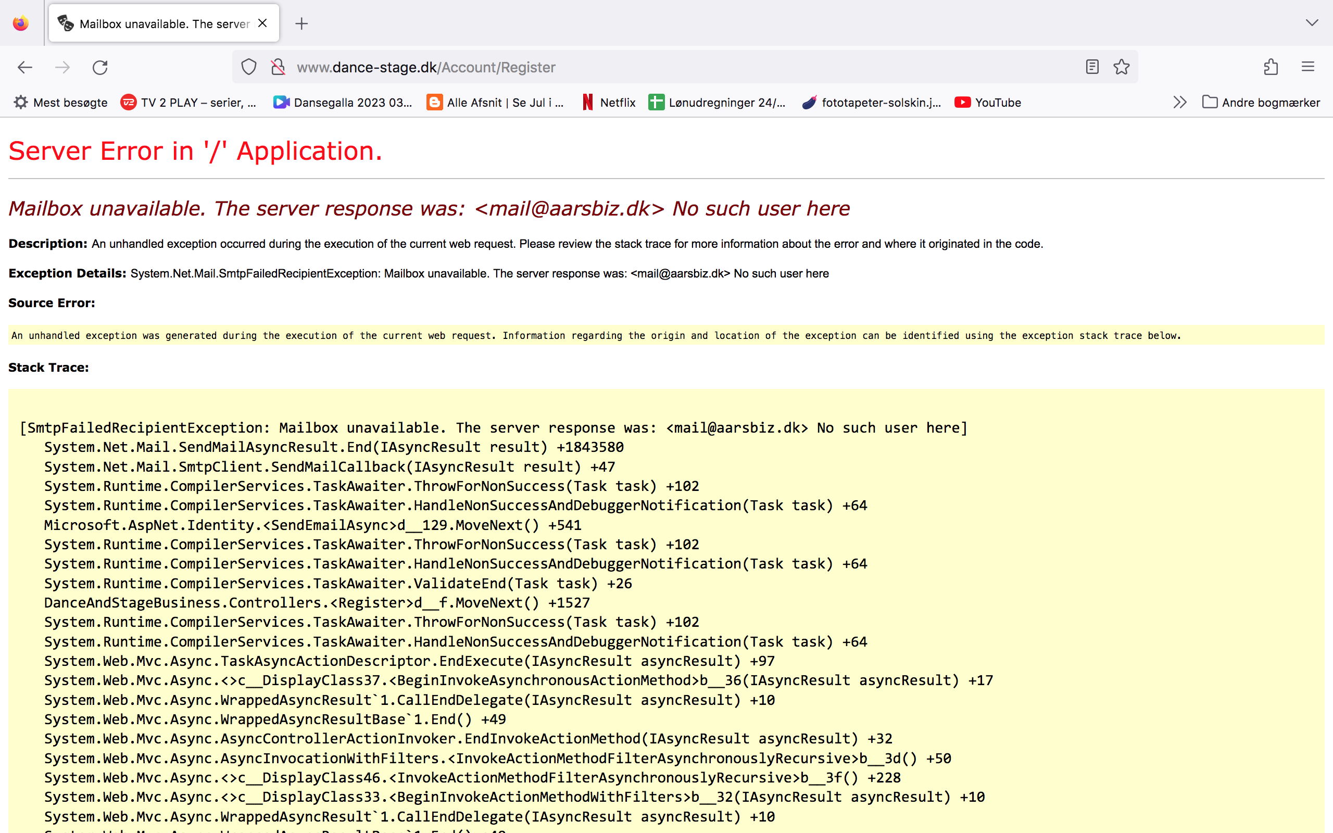1333x833 pixels.
Task: Select the Mailbox unavailable browser tab
Action: point(164,23)
